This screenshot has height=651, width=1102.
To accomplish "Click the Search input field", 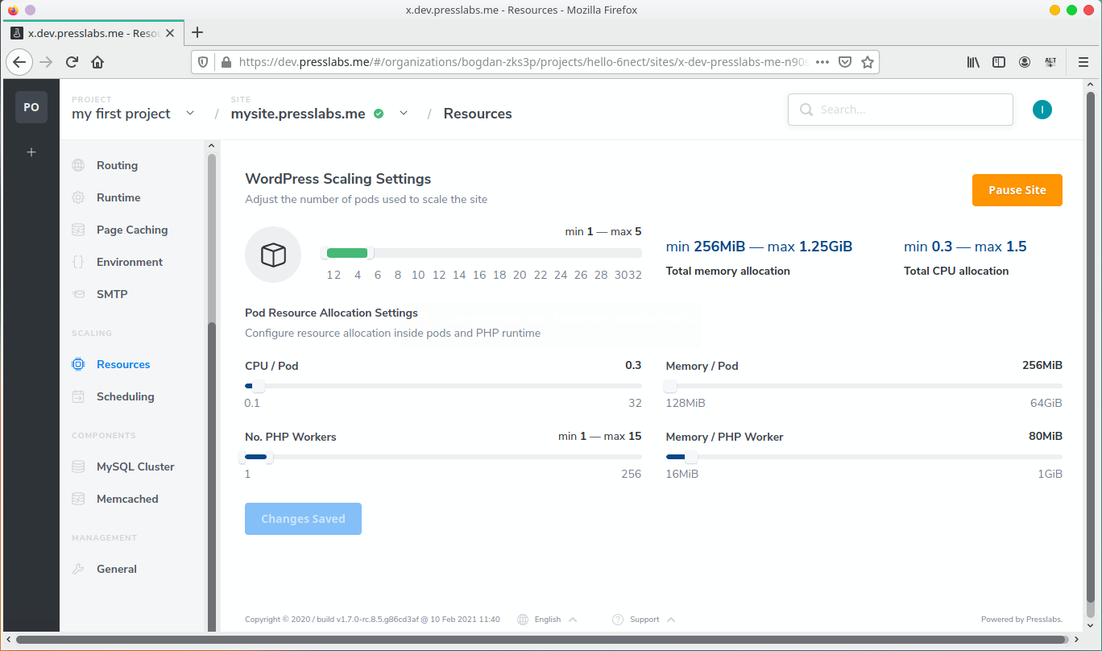I will click(x=900, y=110).
